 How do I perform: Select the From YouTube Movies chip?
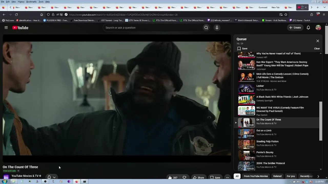coord(256,176)
